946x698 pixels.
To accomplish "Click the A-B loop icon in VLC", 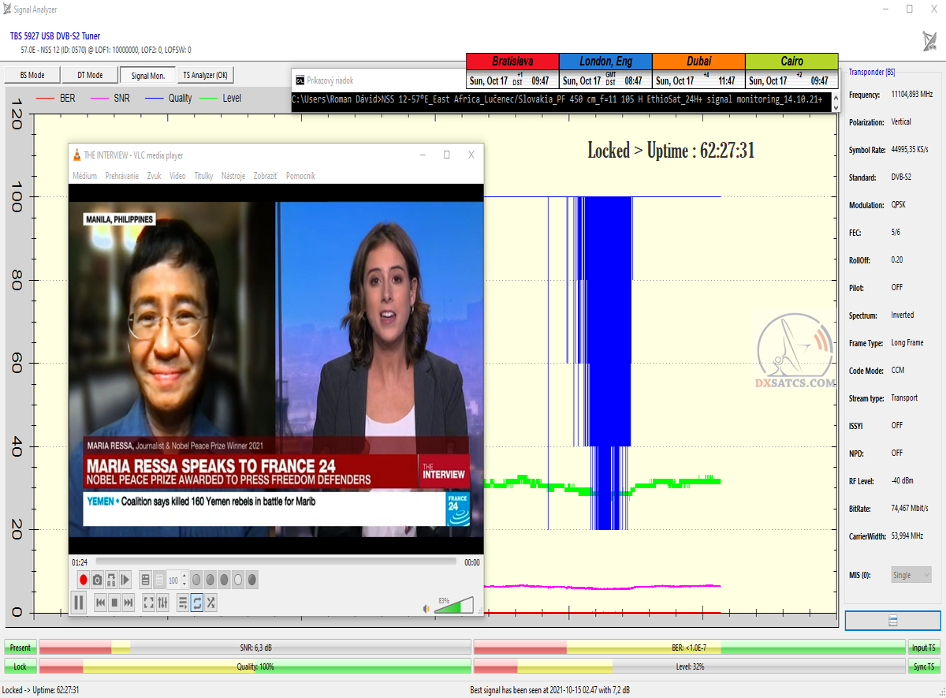I will (x=111, y=580).
